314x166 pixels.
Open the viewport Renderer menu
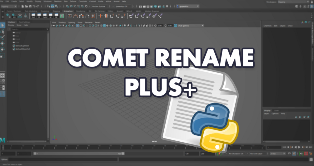click(x=88, y=22)
